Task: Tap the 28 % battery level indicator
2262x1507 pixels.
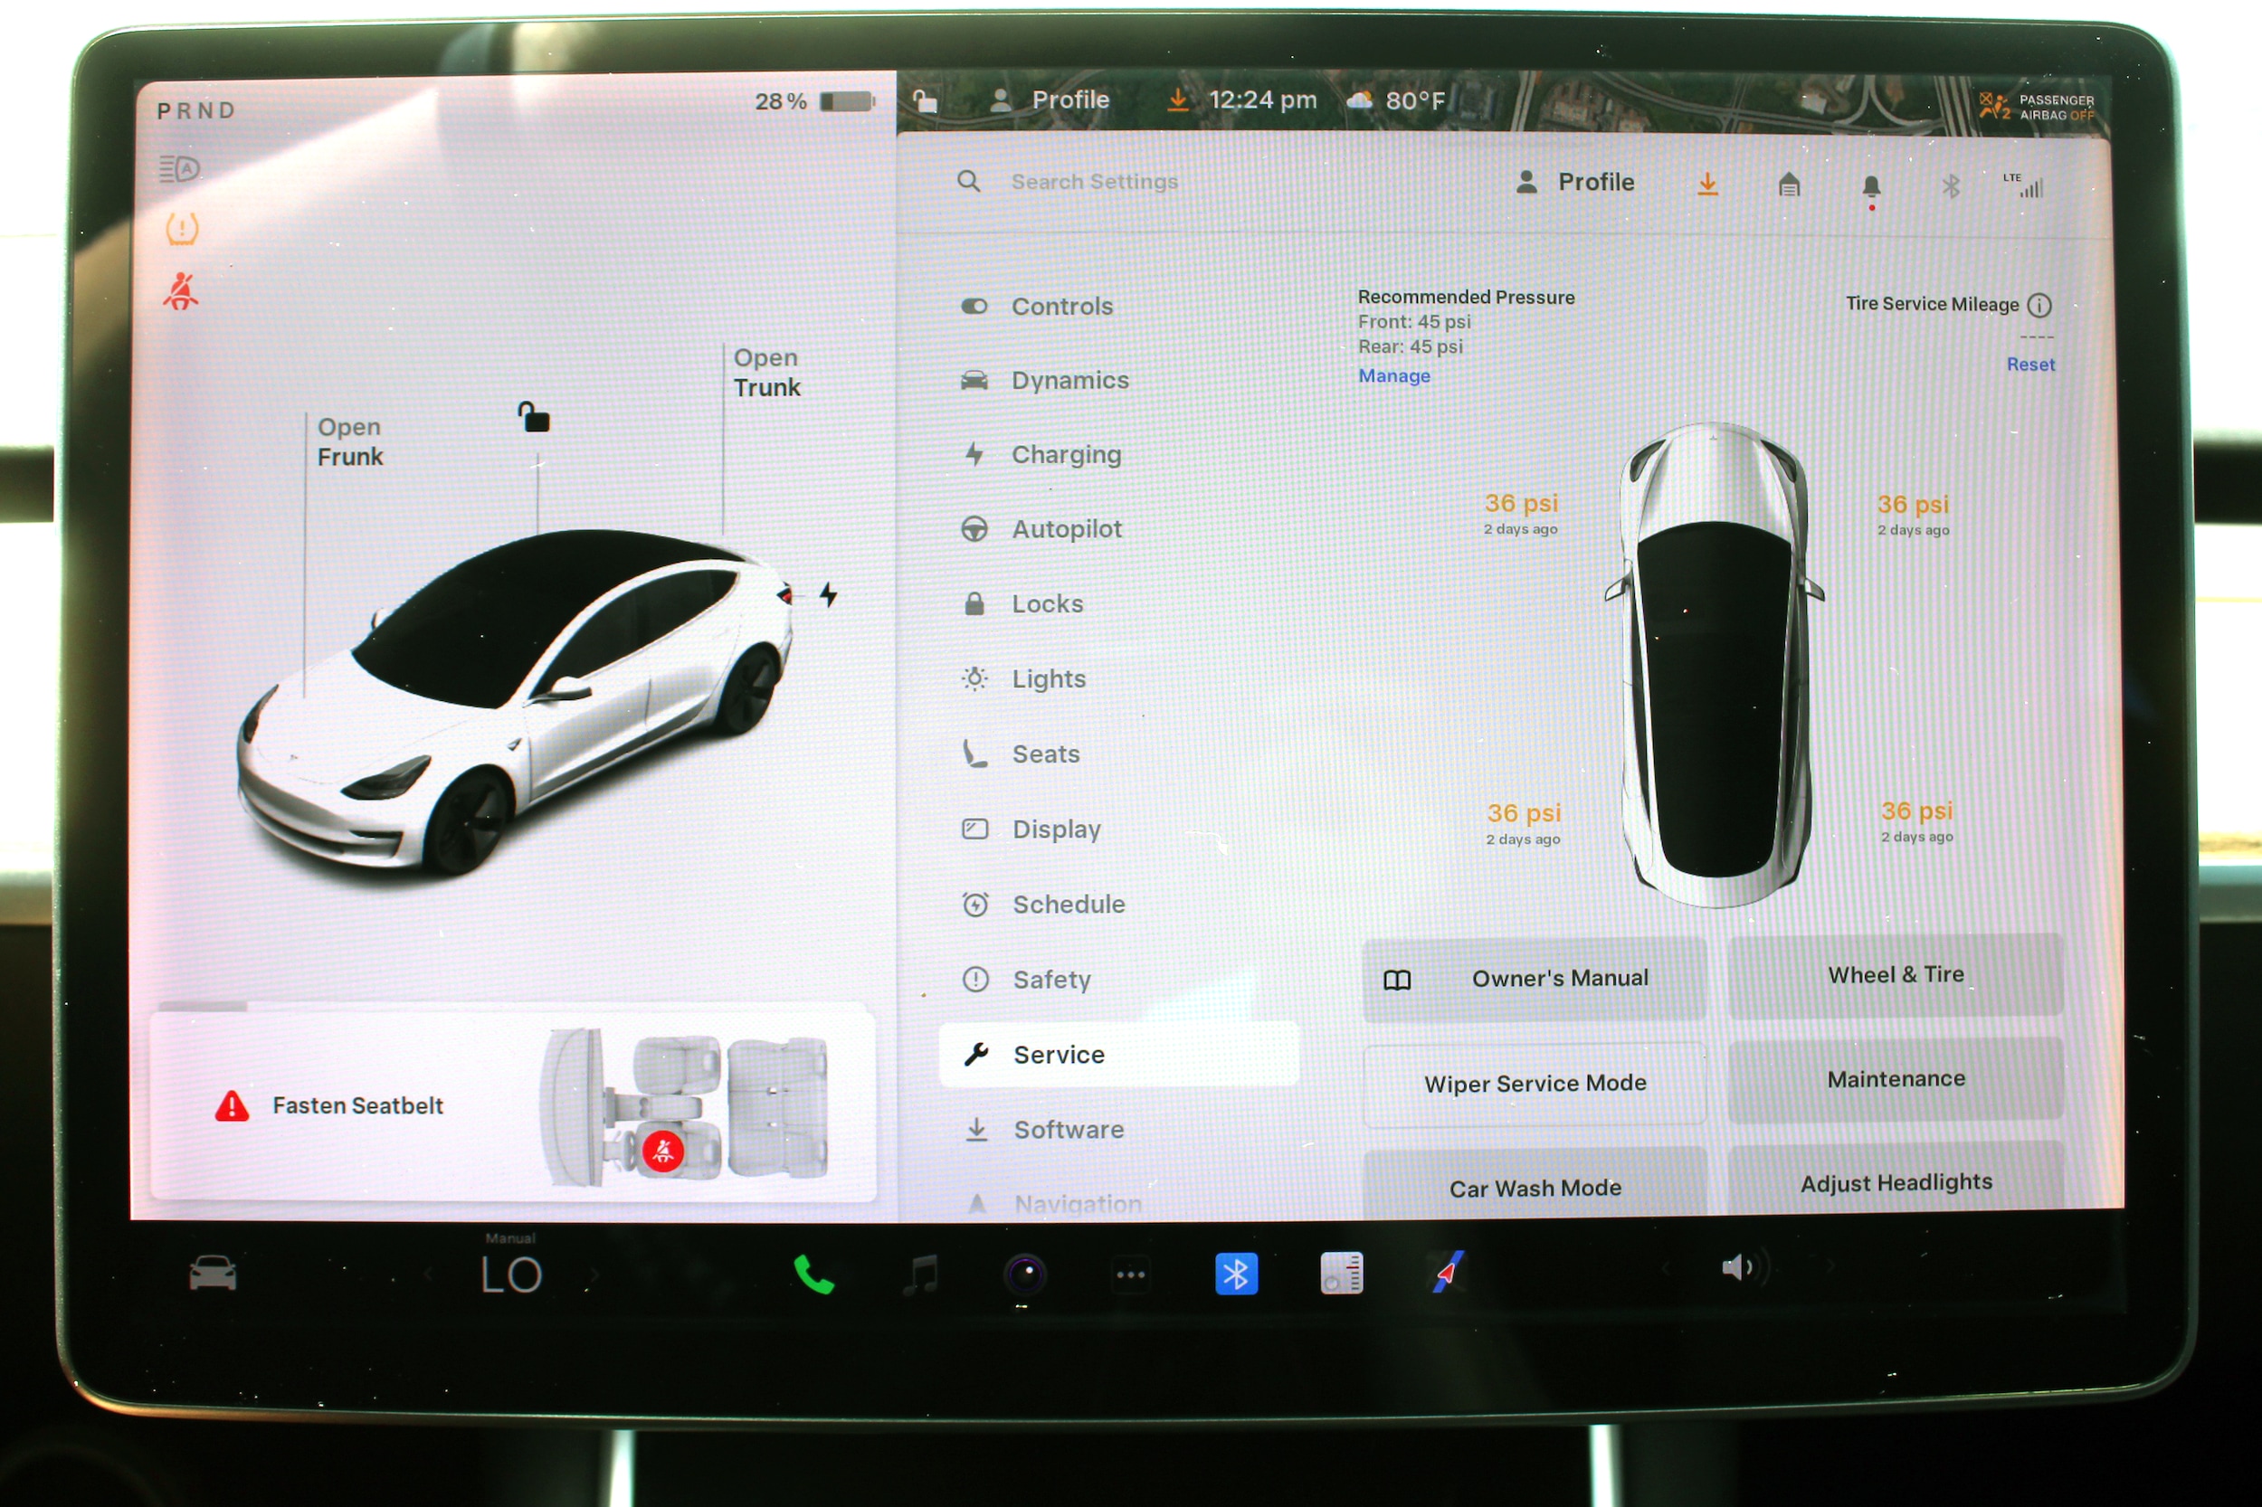Action: click(x=813, y=101)
